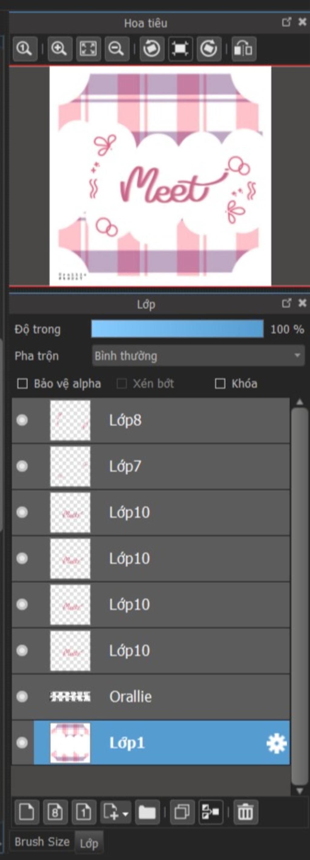This screenshot has width=310, height=860.
Task: Zoom in using the navigator magnifier plus
Action: point(60,49)
